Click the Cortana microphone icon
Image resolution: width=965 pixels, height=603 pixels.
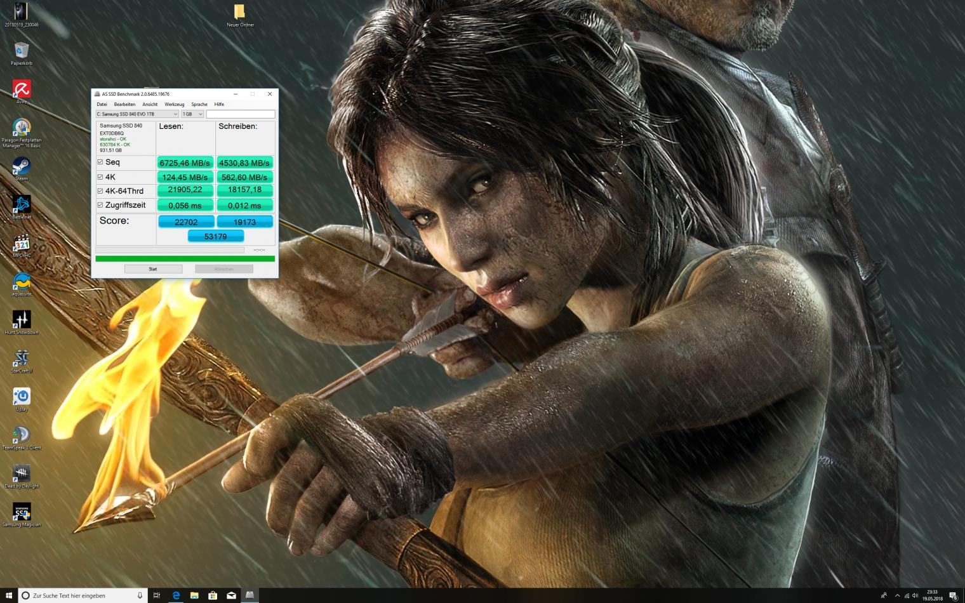[140, 595]
